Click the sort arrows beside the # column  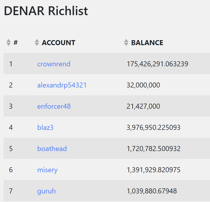click(8, 42)
